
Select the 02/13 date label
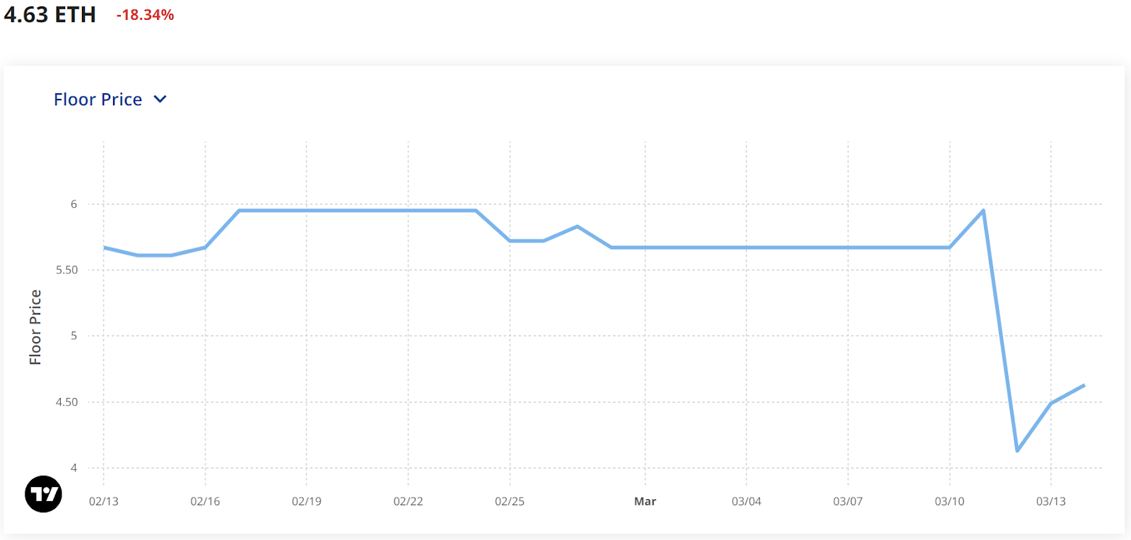pos(103,501)
